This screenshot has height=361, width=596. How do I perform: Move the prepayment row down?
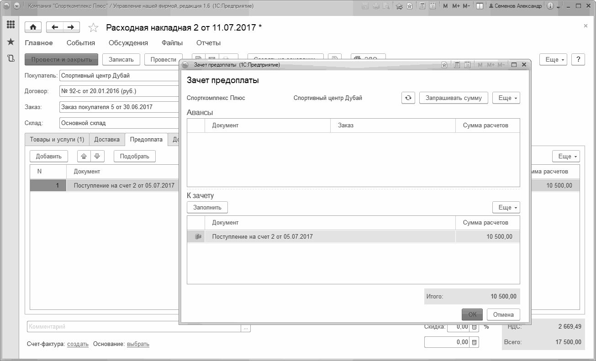(97, 156)
